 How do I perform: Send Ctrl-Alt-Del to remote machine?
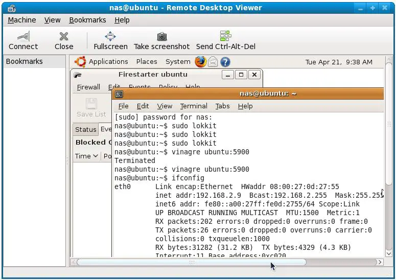[225, 40]
